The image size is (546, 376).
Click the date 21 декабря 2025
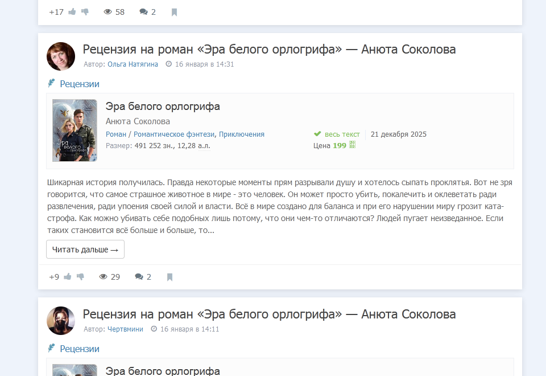[399, 134]
